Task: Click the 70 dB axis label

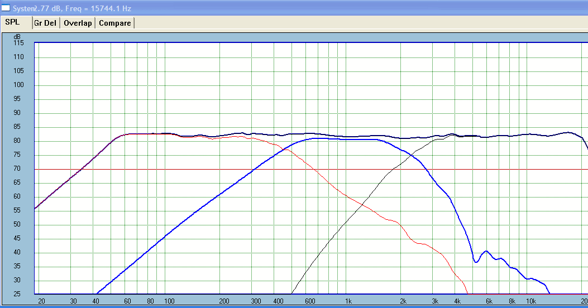Action: point(17,169)
